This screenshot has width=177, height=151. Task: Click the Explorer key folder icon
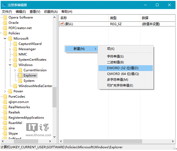tap(20, 75)
